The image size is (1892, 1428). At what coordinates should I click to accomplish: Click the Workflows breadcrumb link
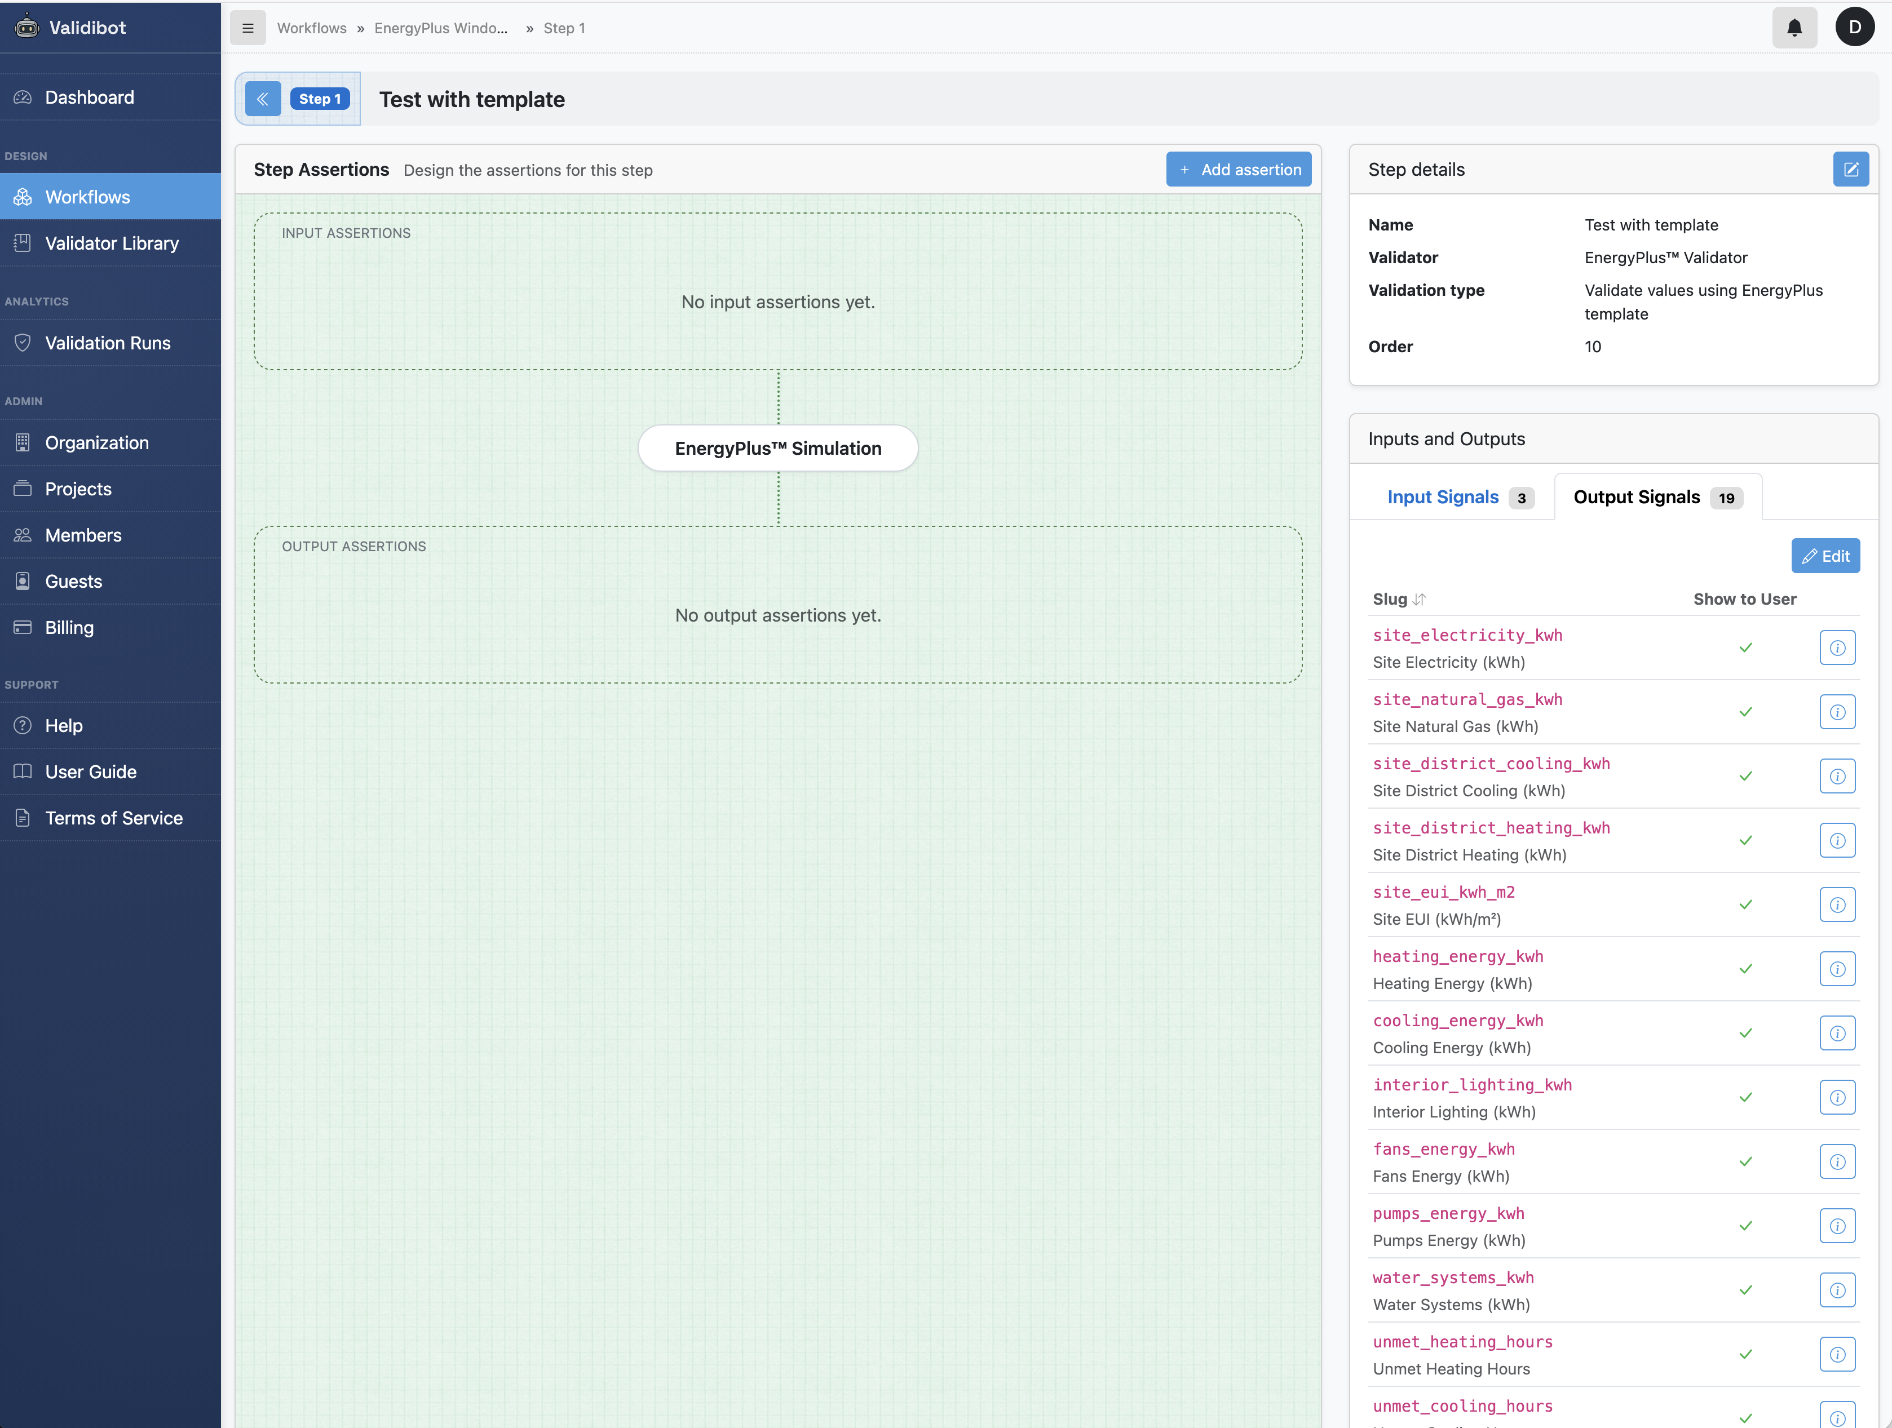click(x=311, y=28)
